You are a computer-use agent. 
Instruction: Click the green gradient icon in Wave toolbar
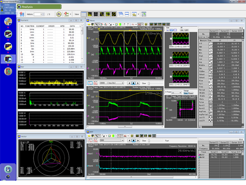(120, 24)
